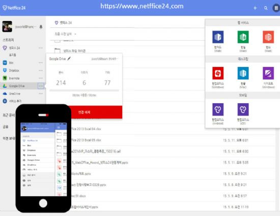The width and height of the screenshot is (280, 216).
Task: Click the pencil icon beside Google Drive title
Action: pyautogui.click(x=69, y=59)
